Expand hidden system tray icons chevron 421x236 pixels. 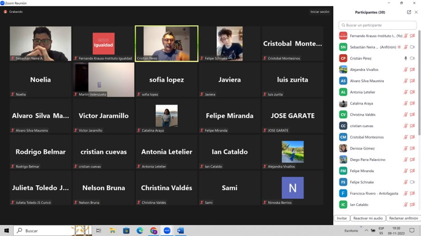coord(366,231)
